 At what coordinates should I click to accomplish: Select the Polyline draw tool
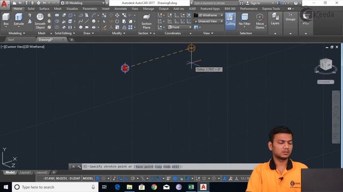tap(81, 15)
